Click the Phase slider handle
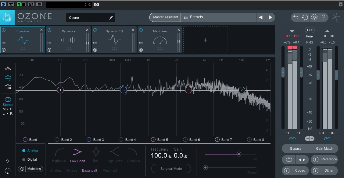The height and width of the screenshot is (178, 344). click(x=205, y=168)
